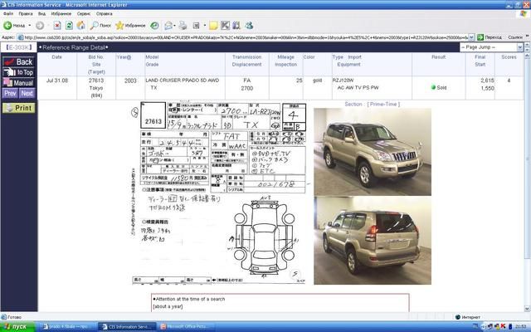Click the Stop loading icon with the red X
The width and height of the screenshot is (531, 332).
coord(57,26)
